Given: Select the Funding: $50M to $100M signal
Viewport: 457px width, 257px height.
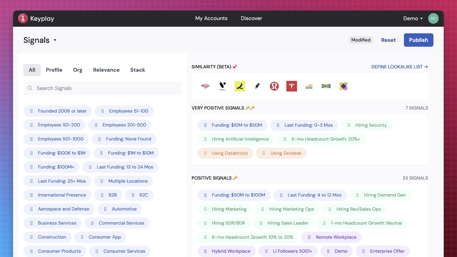Looking at the screenshot, I should pyautogui.click(x=234, y=195).
